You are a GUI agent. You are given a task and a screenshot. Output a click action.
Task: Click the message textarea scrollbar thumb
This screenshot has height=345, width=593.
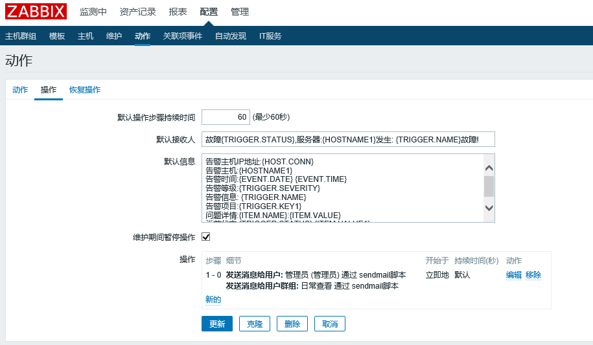[489, 186]
